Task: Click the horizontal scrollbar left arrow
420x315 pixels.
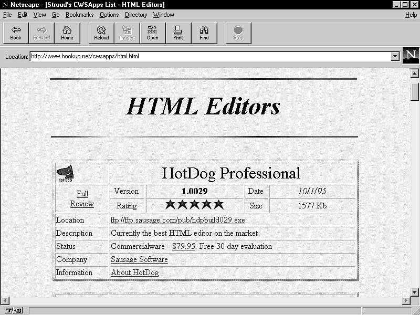Action: pos(5,300)
